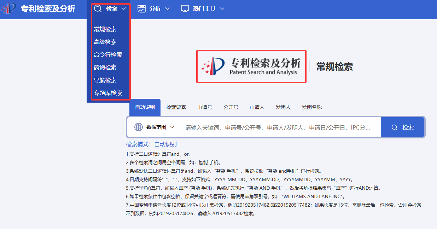
Task: Open 导航检索 from the menu
Action: pos(105,80)
